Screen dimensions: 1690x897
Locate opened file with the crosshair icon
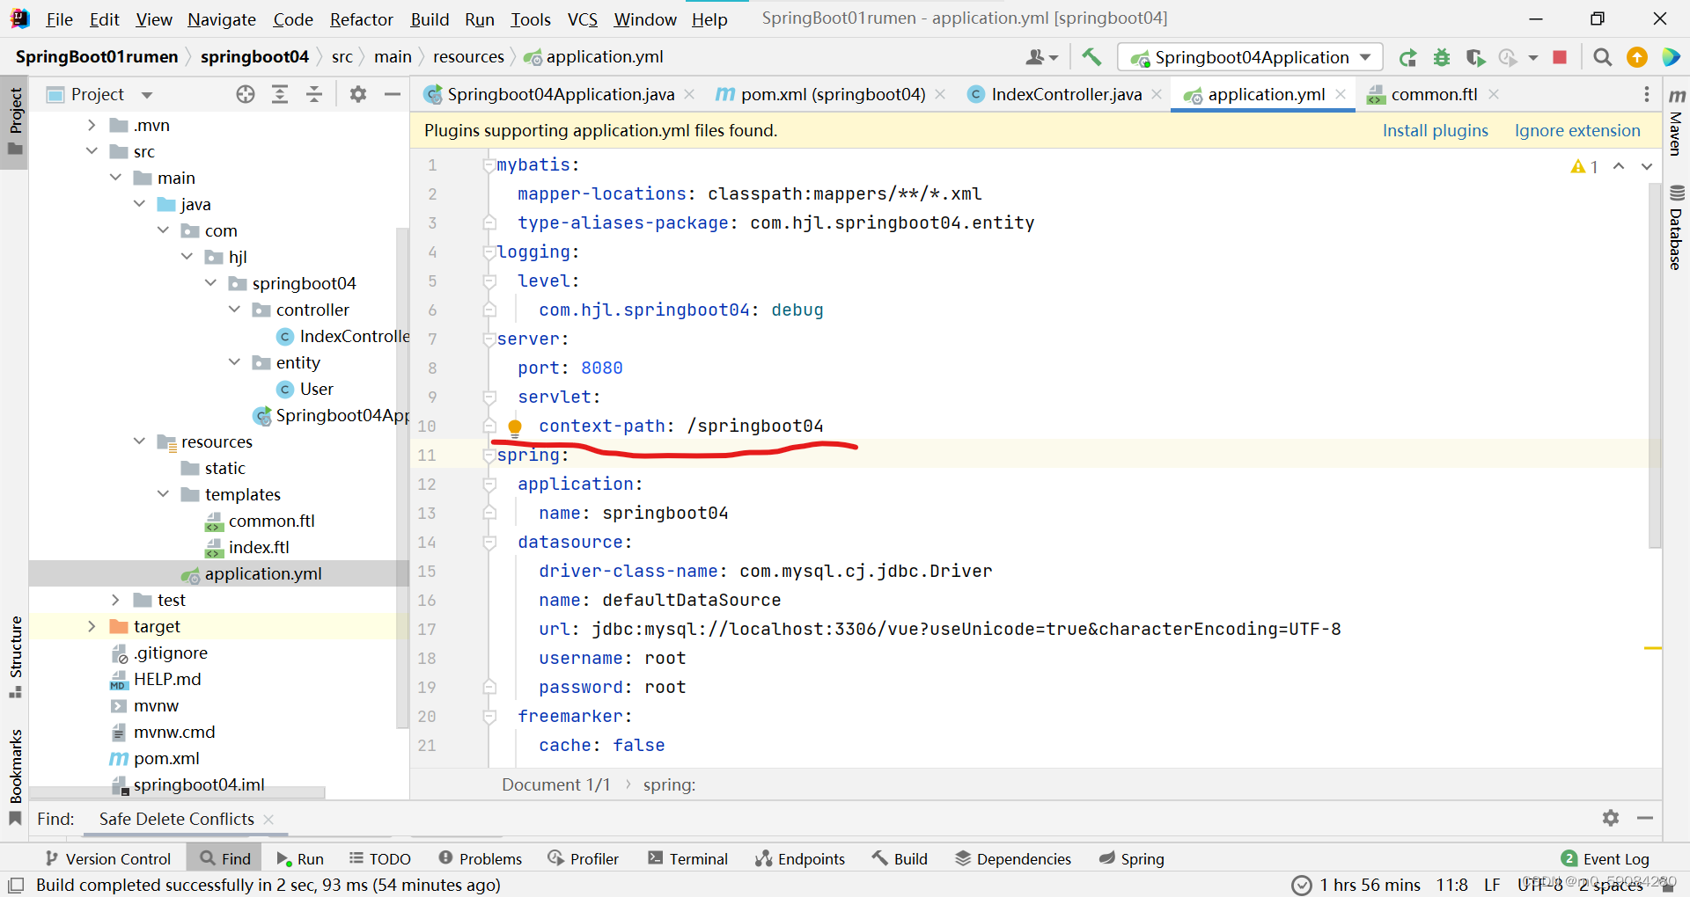coord(245,94)
